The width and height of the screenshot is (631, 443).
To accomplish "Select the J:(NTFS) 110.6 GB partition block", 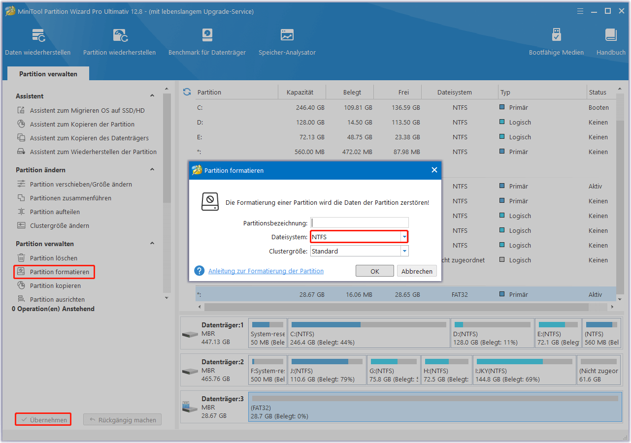I will 327,370.
